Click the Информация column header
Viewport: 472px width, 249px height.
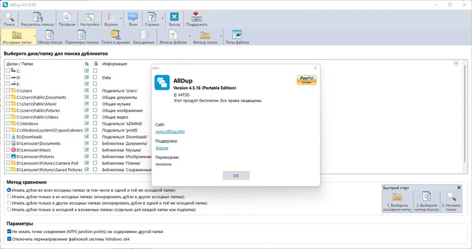(x=114, y=64)
